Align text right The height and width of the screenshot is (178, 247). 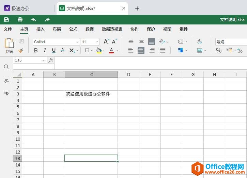[152, 50]
